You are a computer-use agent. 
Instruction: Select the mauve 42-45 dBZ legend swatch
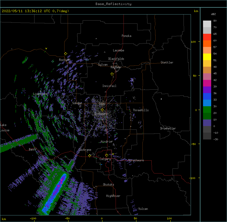tap(207, 76)
